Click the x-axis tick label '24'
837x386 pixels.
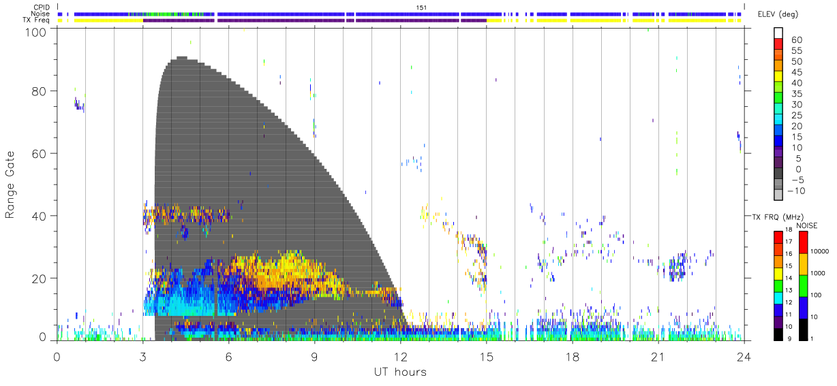tap(744, 356)
